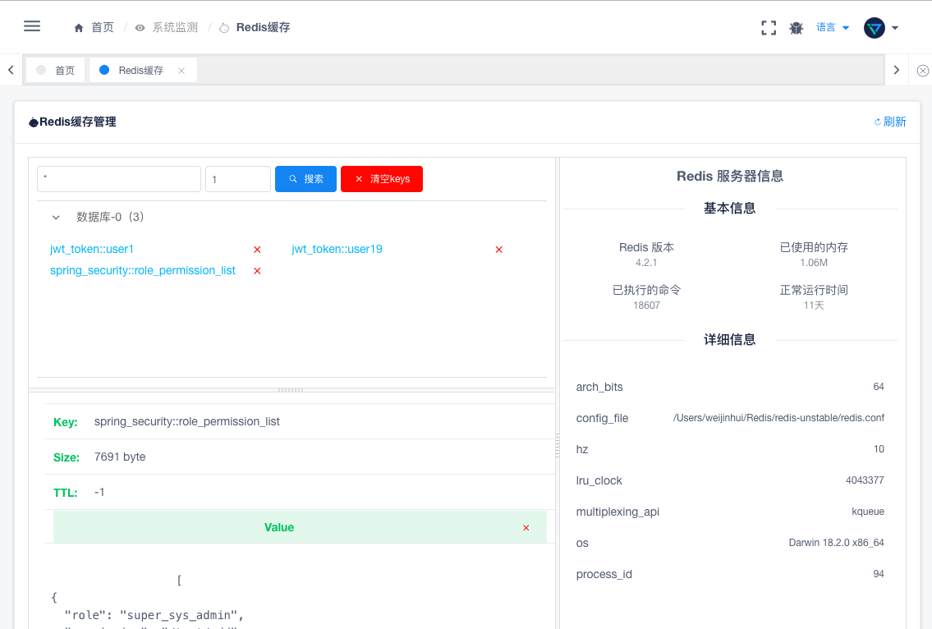Screen dimensions: 932x629
Task: Click the arch_bits row label
Action: click(599, 387)
